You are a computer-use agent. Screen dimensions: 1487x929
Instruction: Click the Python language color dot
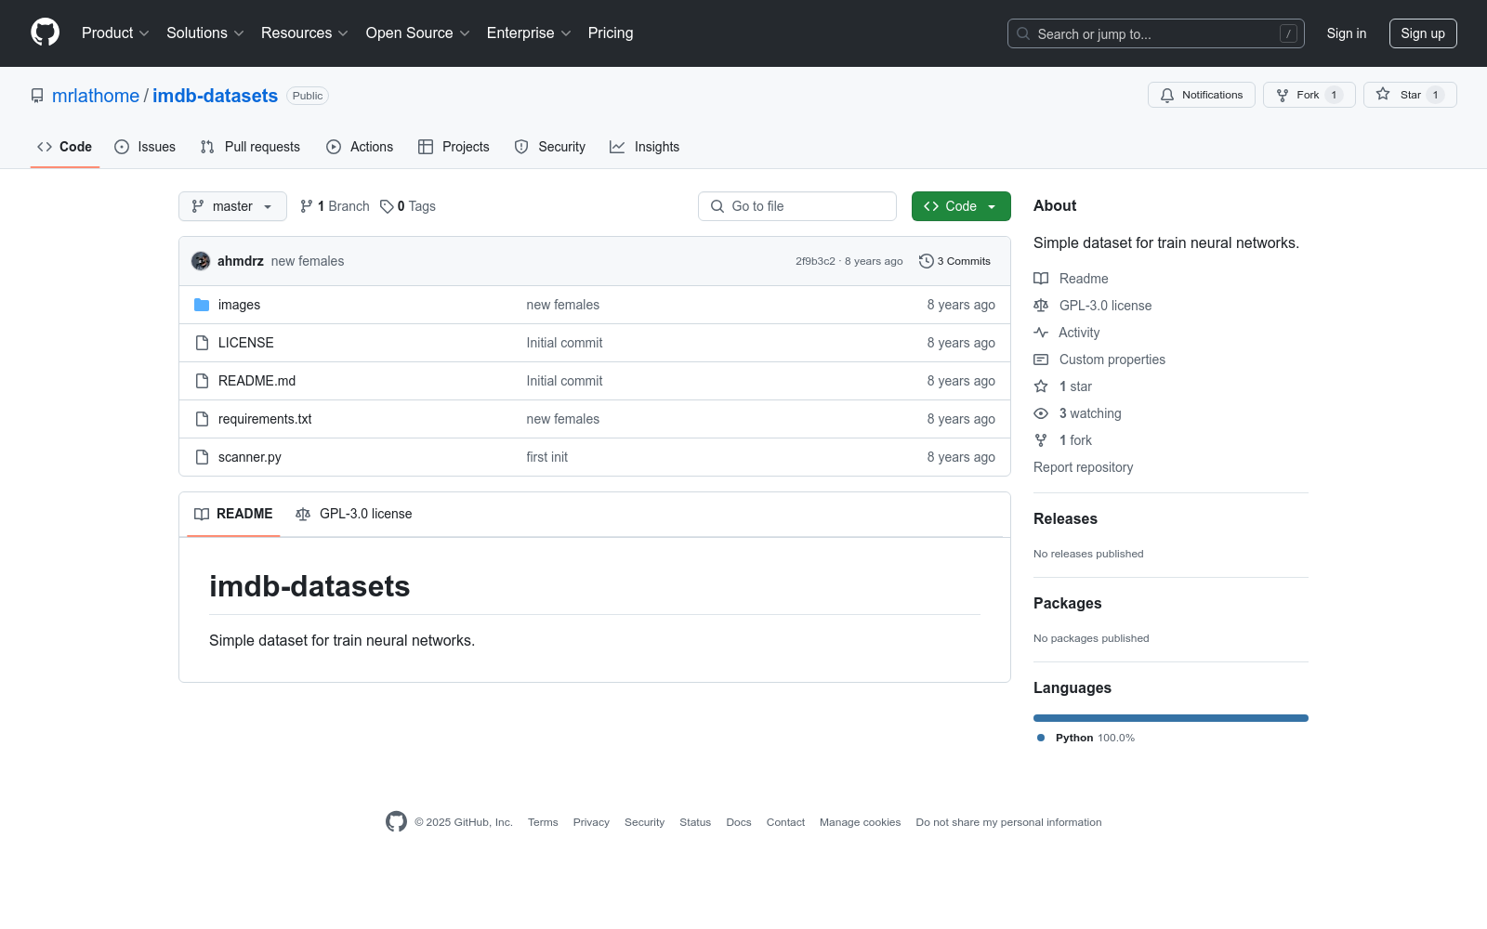pyautogui.click(x=1041, y=738)
